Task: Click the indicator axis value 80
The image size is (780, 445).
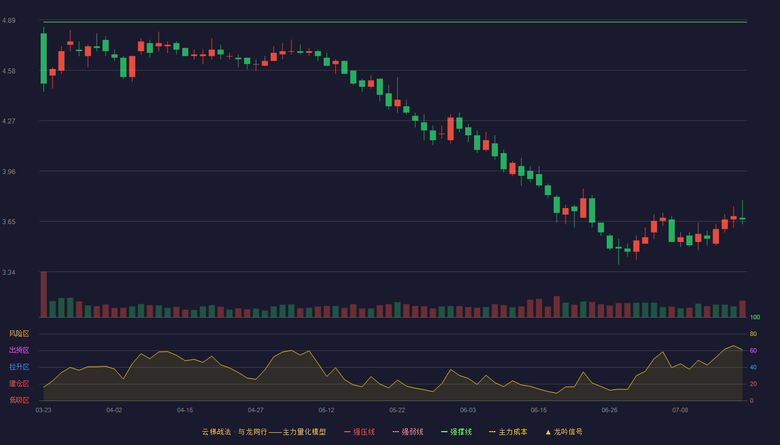Action: [753, 334]
